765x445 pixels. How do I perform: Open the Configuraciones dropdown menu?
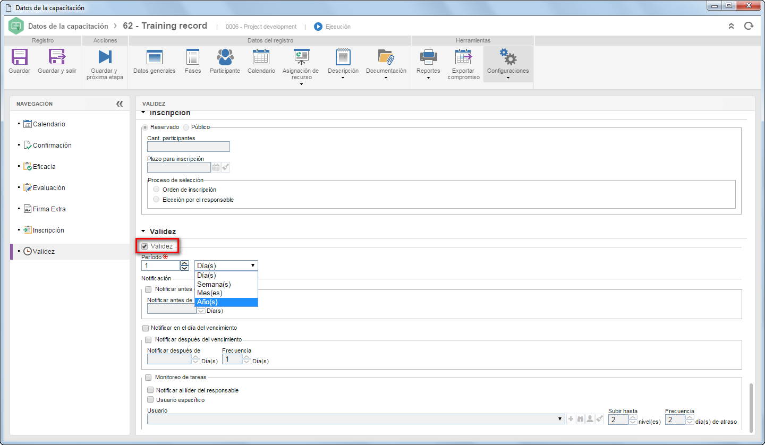(x=508, y=64)
